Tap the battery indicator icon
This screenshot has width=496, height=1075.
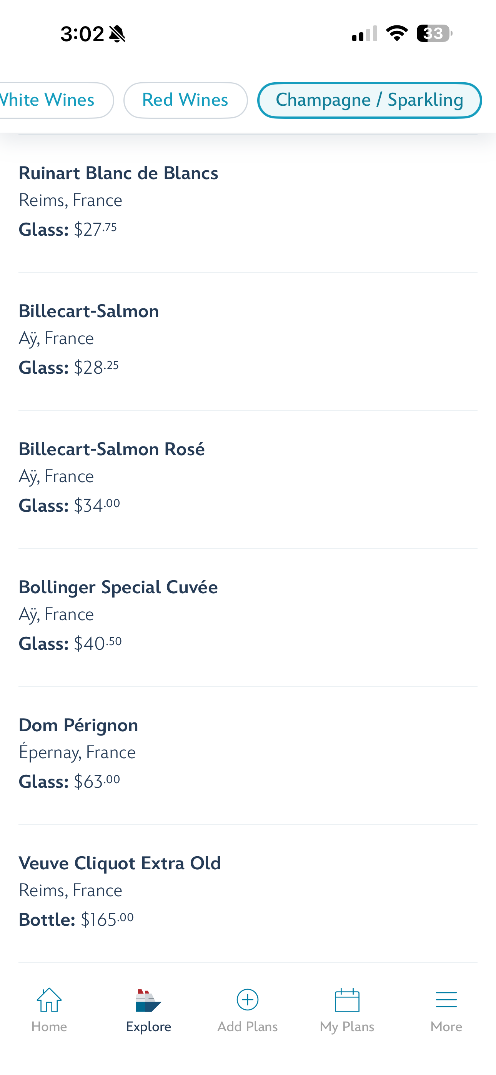pyautogui.click(x=434, y=33)
